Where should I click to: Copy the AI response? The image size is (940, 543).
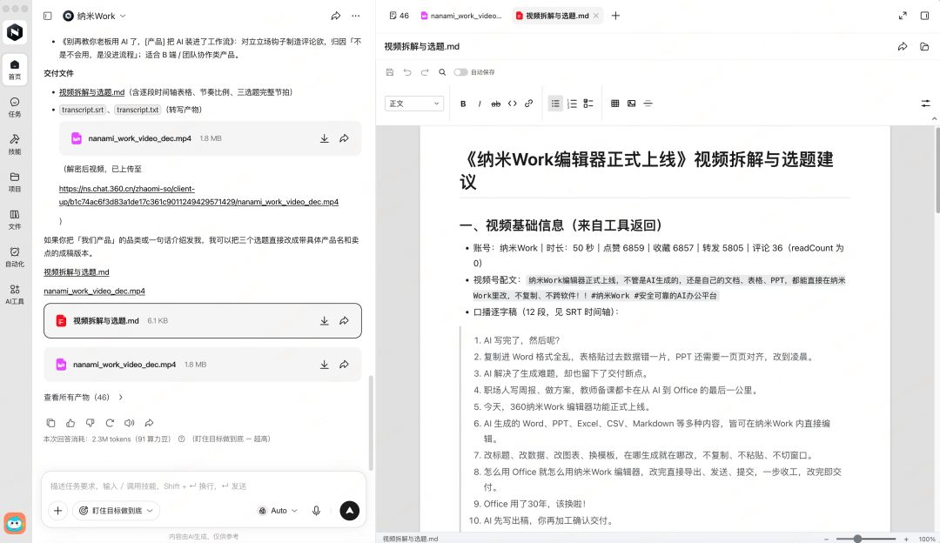(x=51, y=423)
